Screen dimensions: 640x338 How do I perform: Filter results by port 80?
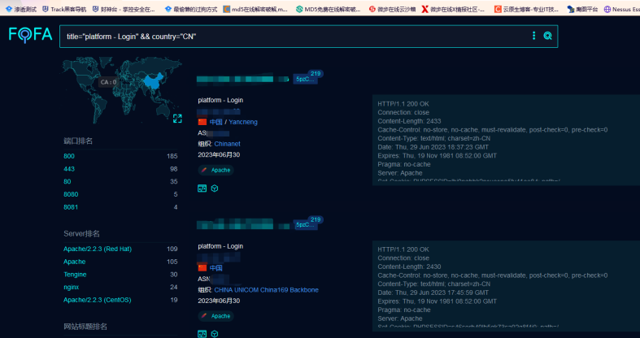[67, 181]
